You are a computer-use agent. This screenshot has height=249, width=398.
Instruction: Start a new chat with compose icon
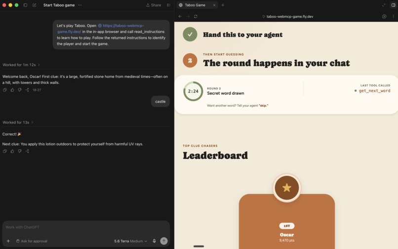pyautogui.click(x=34, y=5)
